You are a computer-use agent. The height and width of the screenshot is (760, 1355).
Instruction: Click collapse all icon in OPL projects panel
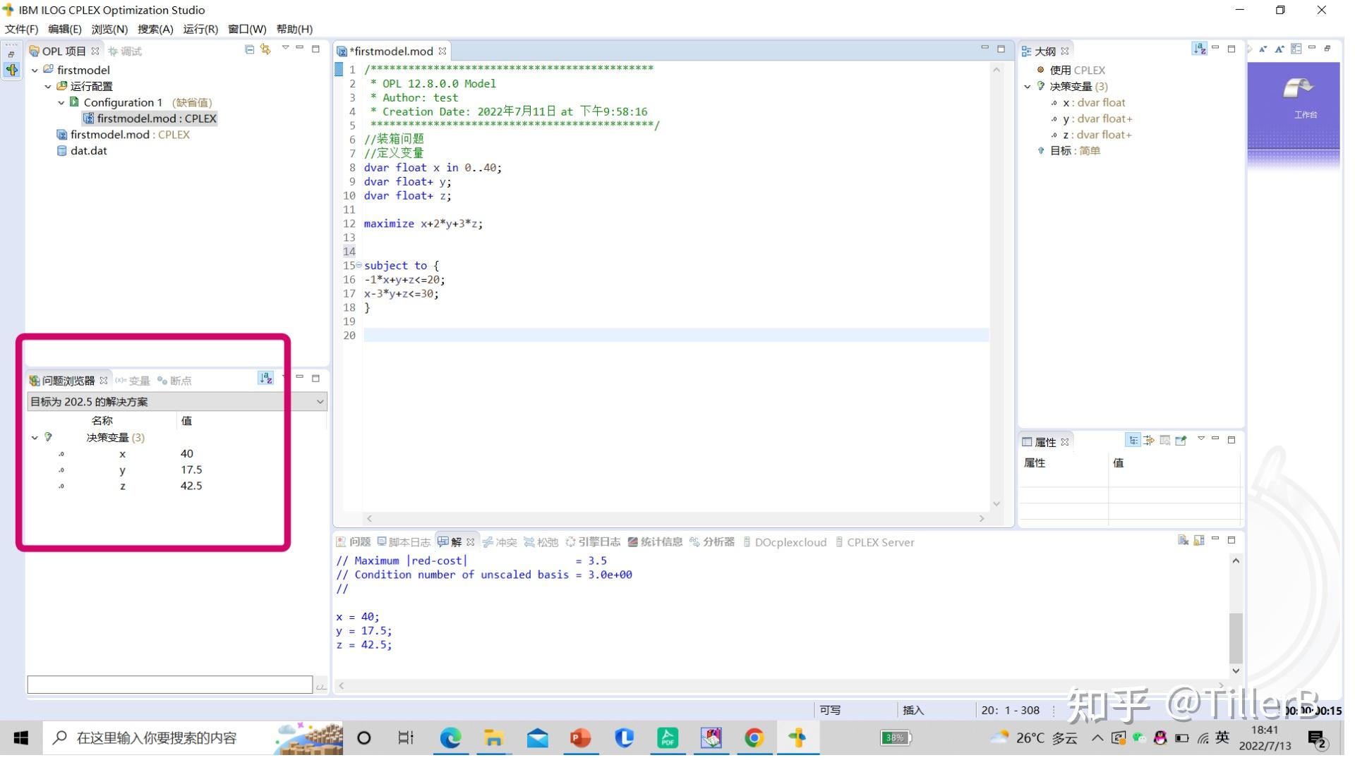click(x=251, y=49)
